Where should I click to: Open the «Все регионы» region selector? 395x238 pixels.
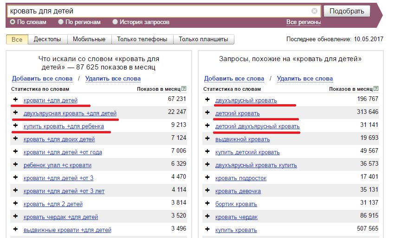tap(303, 22)
